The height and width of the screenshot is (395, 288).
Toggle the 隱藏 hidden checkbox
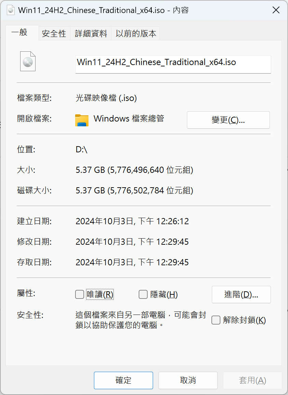[x=143, y=294]
